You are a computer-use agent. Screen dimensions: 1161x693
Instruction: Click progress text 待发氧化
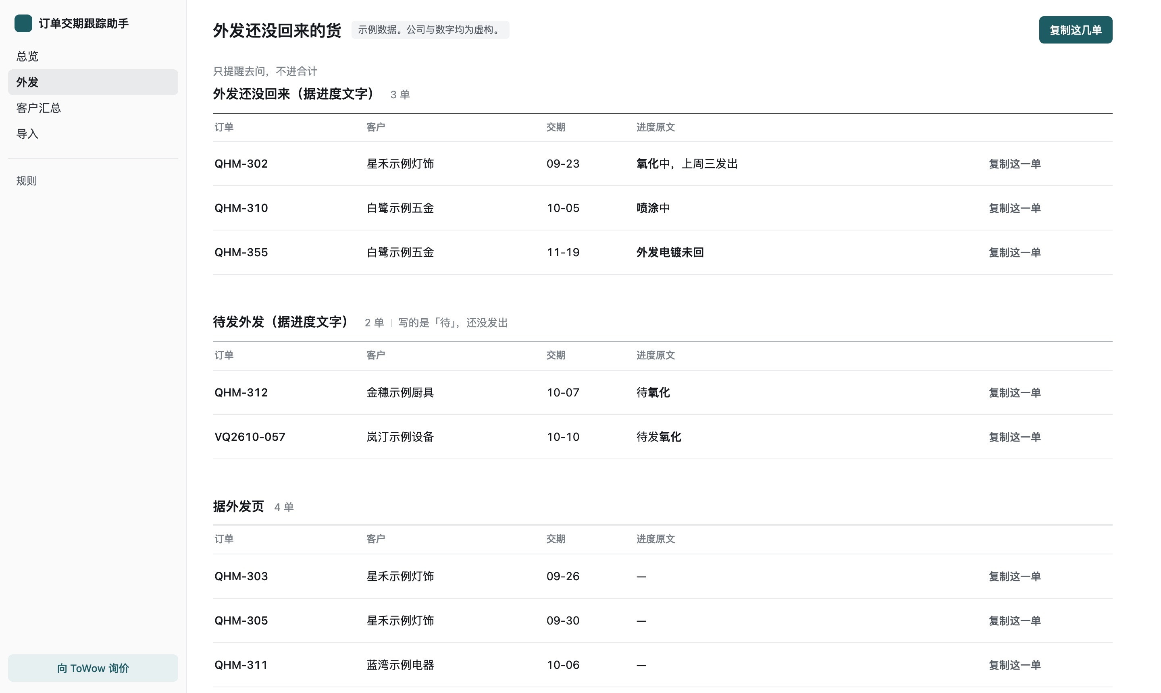[659, 437]
